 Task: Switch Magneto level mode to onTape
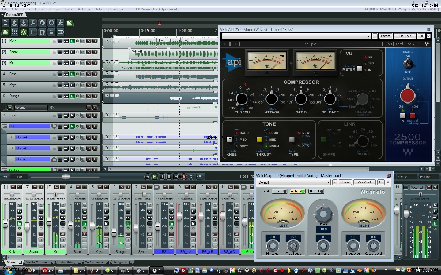click(x=298, y=191)
